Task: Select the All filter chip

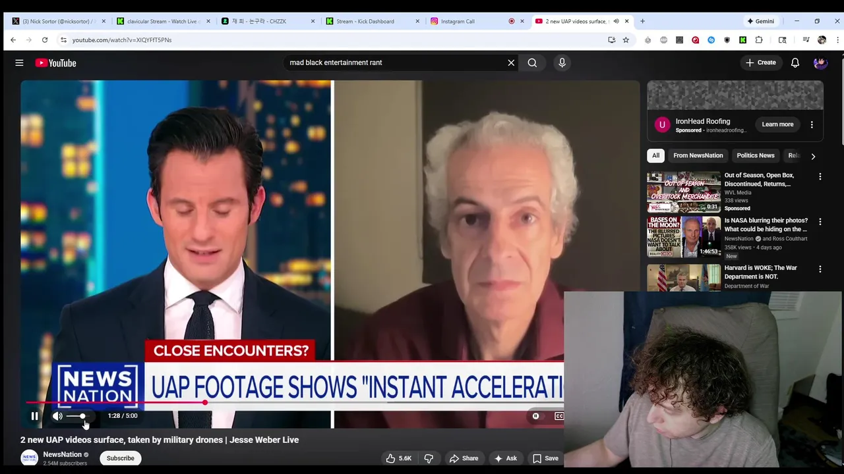Action: pos(655,155)
